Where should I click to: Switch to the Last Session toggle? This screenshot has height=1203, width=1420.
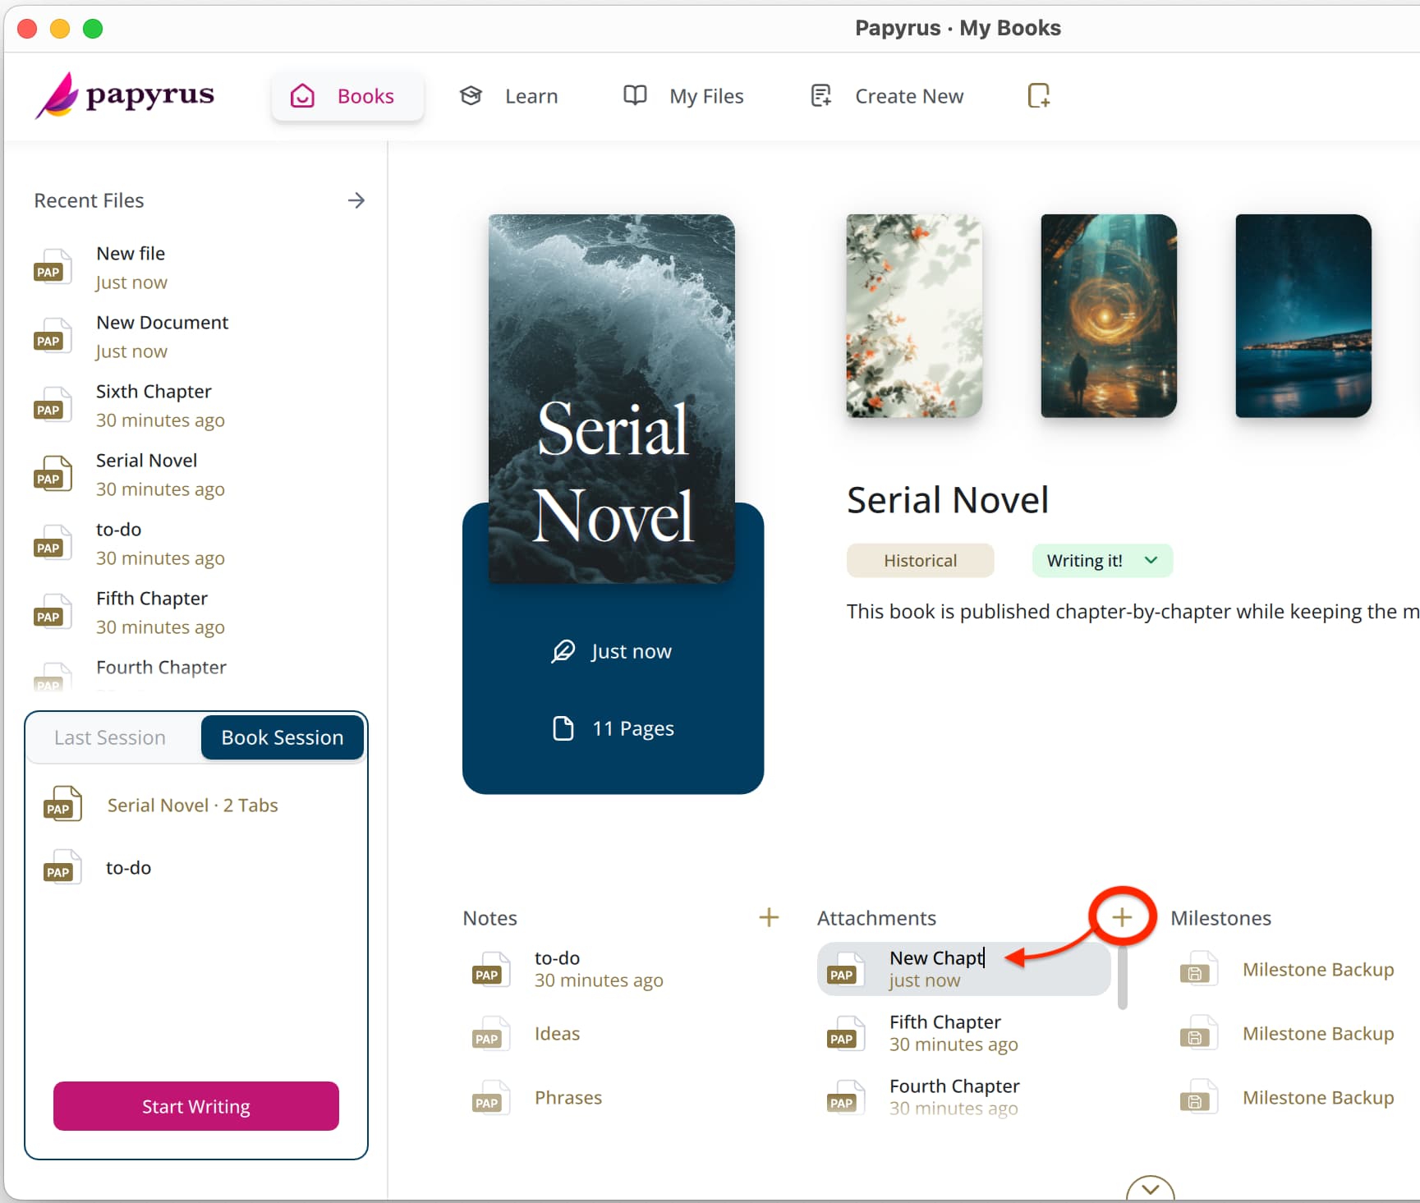point(110,737)
